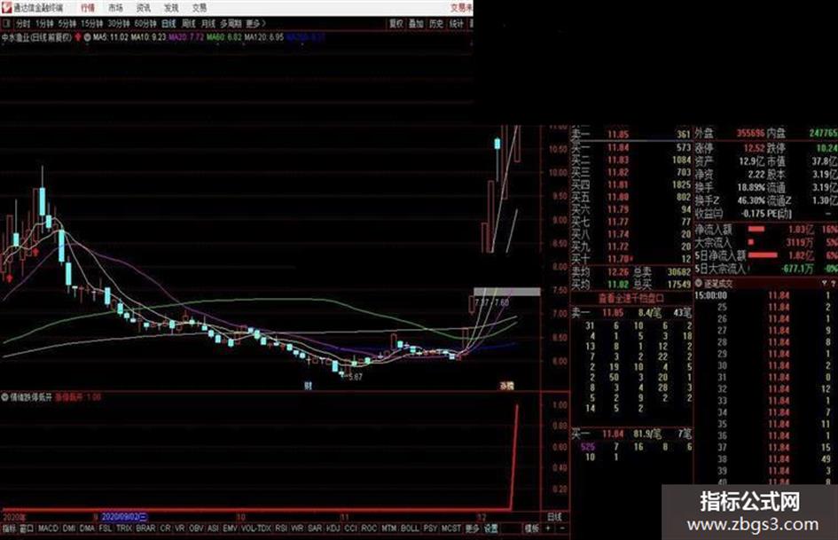Select the MTM indicator
838x540 pixels.
(x=388, y=528)
